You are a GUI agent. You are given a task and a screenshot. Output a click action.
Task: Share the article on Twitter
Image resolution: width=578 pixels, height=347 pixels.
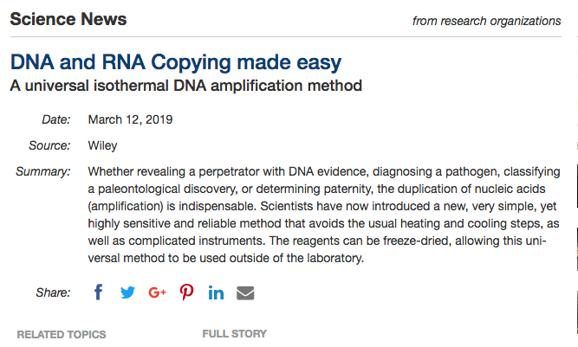coord(127,292)
